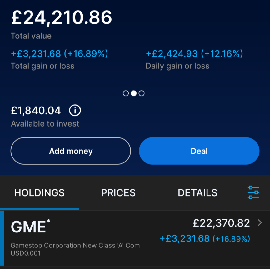Tap the GME gain +£3,231.68 text
Viewport: 270px width, 269px height.
[x=185, y=238]
